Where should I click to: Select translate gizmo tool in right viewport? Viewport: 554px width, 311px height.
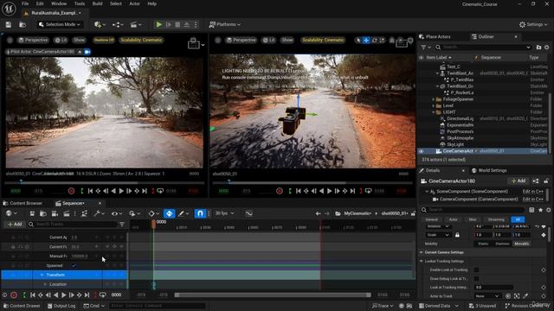pyautogui.click(x=366, y=41)
